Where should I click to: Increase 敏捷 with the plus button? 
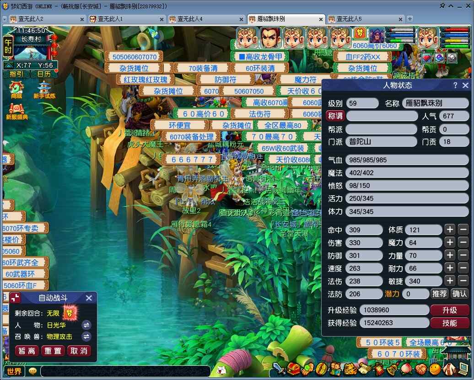tap(449, 281)
